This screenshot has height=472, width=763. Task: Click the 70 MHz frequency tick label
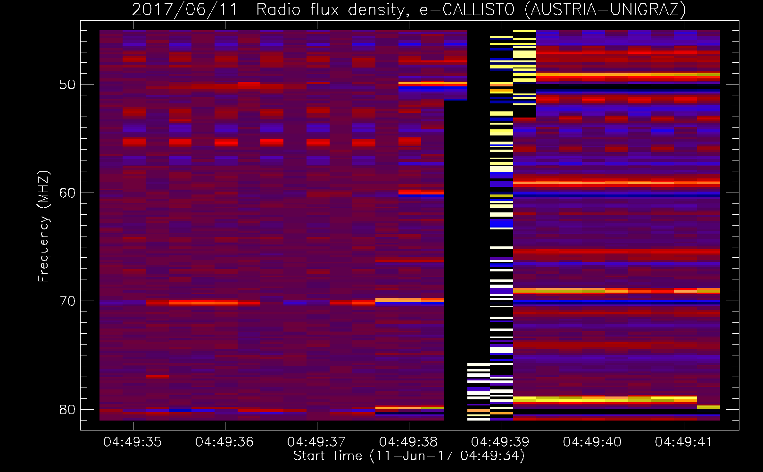point(67,301)
